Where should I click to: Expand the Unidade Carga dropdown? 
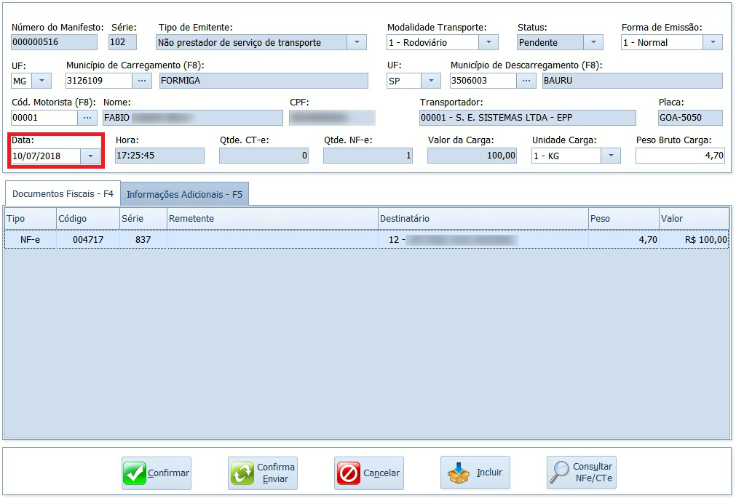click(610, 156)
